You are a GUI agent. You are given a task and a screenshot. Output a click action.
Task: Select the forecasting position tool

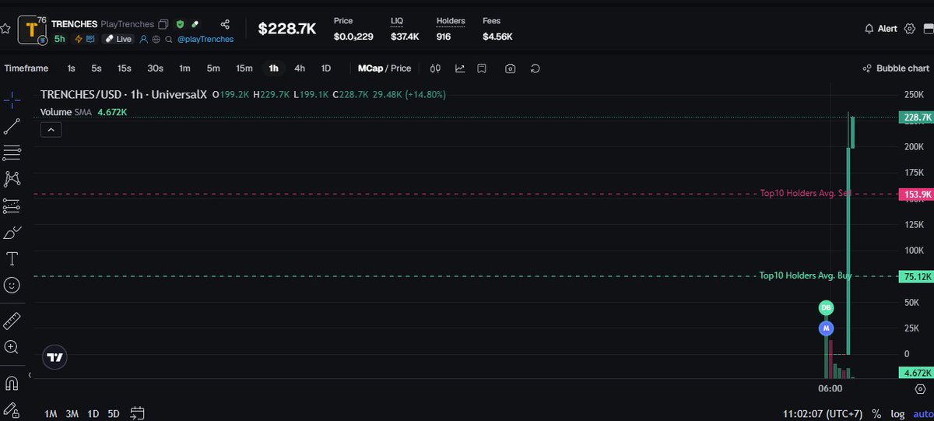click(12, 205)
